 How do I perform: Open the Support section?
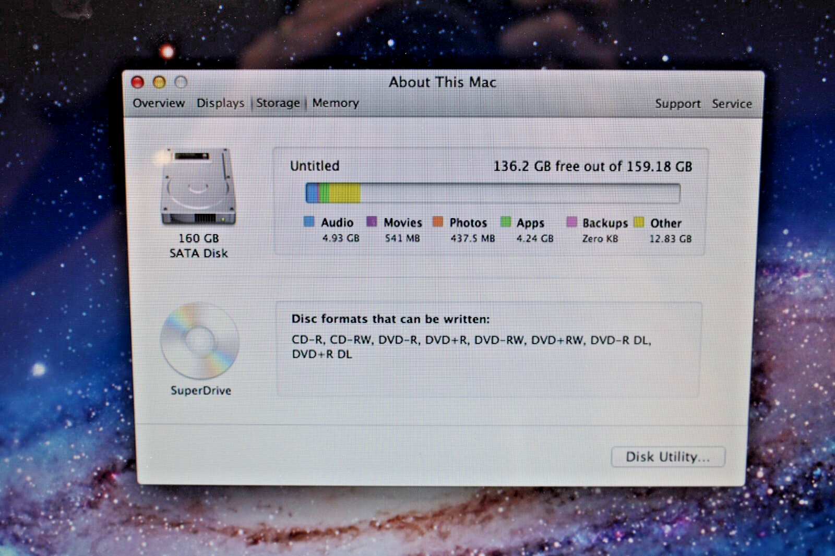677,104
